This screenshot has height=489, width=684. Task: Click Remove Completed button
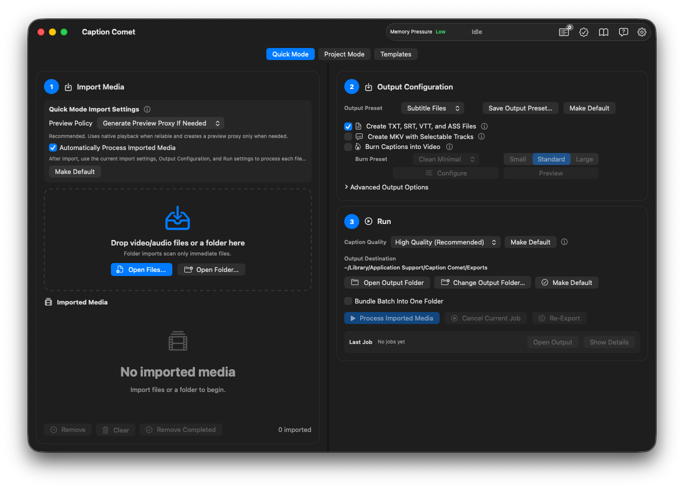pyautogui.click(x=181, y=429)
